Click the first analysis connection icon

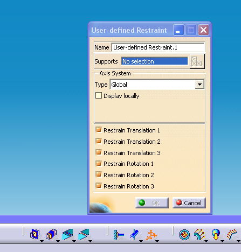(35, 234)
